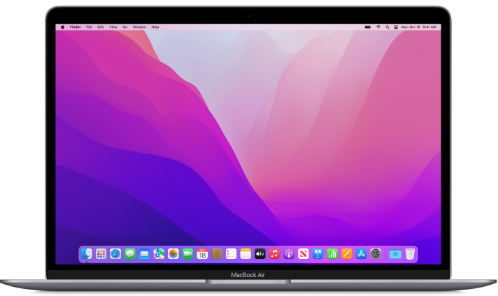The image size is (498, 296).
Task: Open the App Store in the Dock
Action: click(x=361, y=254)
